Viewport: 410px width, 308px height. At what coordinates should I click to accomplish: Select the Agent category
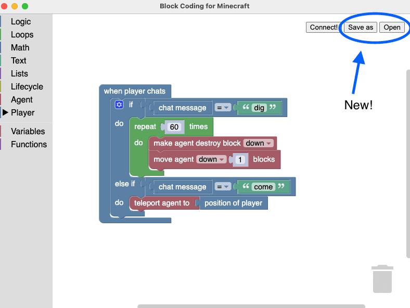point(21,99)
